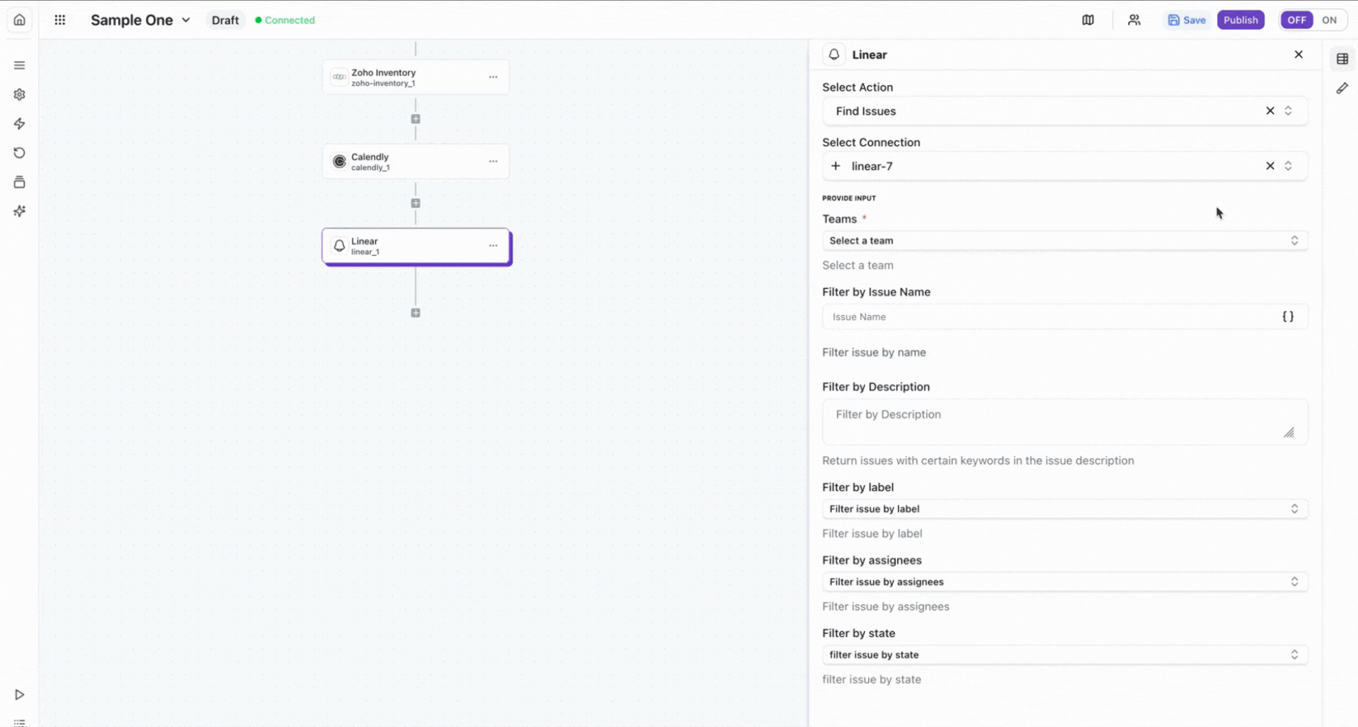
Task: Expand the filter issue by state dropdown
Action: click(x=1064, y=655)
